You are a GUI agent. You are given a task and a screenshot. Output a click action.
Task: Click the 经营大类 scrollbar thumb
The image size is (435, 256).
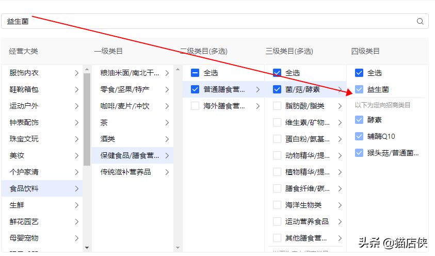[x=87, y=119]
